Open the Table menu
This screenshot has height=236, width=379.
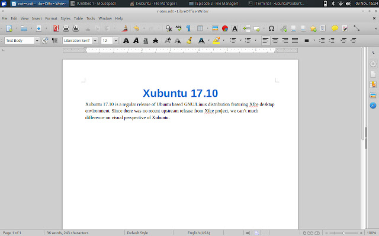[x=78, y=18]
